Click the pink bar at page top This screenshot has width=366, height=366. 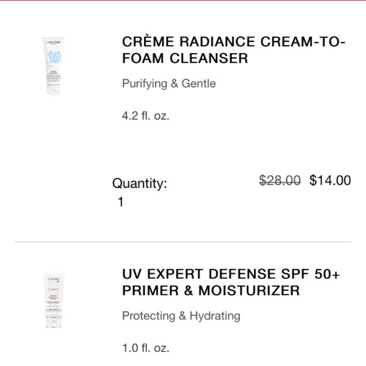point(183,0)
